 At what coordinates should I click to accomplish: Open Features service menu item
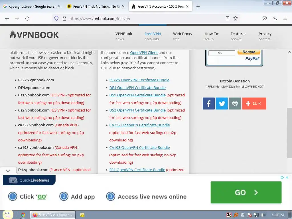[x=238, y=36]
